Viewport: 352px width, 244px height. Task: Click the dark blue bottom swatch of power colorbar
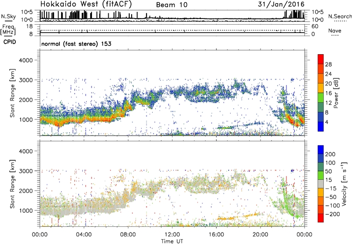(x=321, y=126)
